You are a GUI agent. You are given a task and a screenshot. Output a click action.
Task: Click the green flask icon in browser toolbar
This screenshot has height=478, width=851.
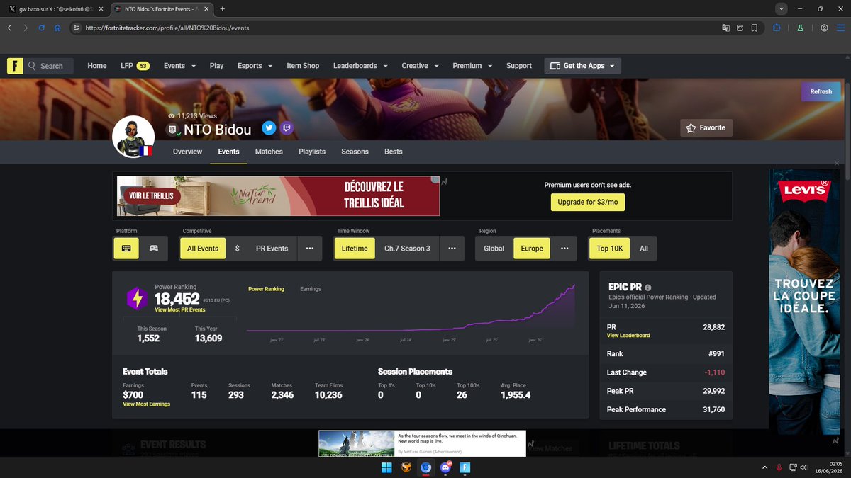799,28
